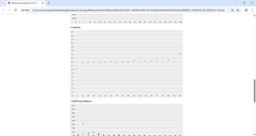The height and width of the screenshot is (136, 256).
Task: Focus the address bar URL field
Action: point(128,10)
